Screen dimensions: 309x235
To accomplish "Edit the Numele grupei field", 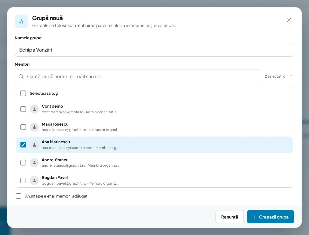I will pos(154,50).
